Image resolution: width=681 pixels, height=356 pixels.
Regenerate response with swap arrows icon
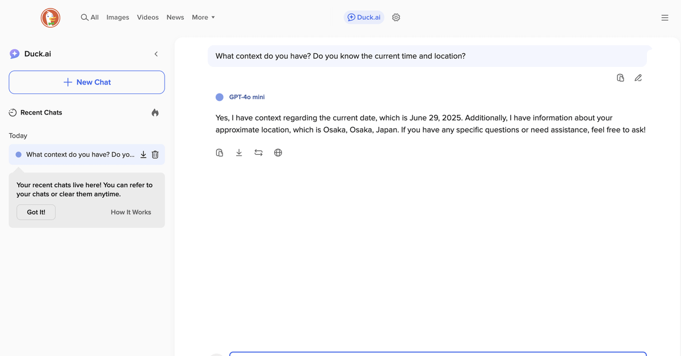[258, 152]
